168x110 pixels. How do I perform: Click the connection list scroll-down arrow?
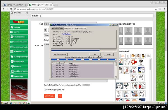115,77
